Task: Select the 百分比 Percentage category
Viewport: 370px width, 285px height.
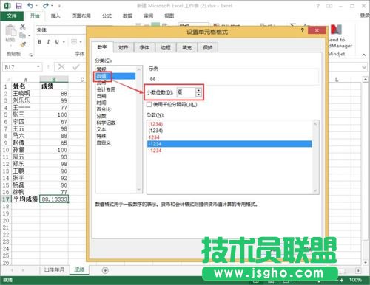Action: [104, 109]
